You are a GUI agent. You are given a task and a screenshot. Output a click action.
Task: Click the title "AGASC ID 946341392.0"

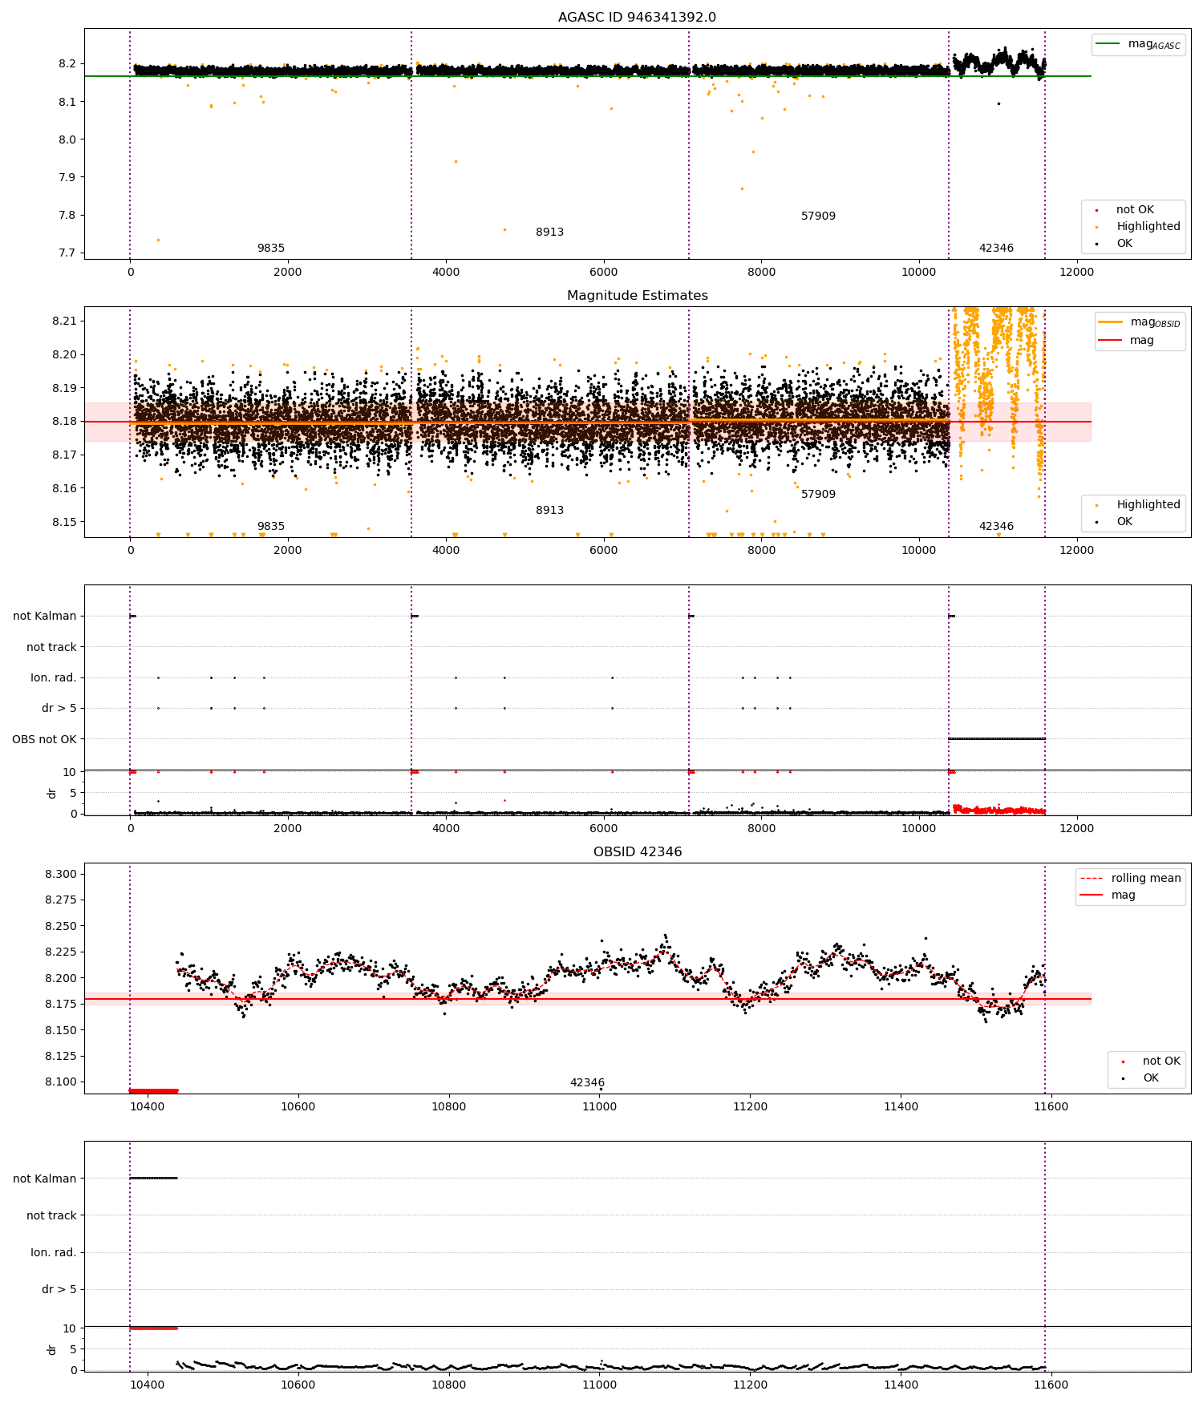point(637,17)
